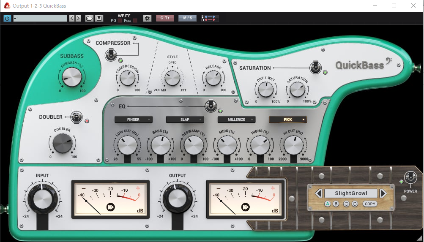Flip the Doubler toggle switch
This screenshot has height=242, width=424.
coord(77,117)
